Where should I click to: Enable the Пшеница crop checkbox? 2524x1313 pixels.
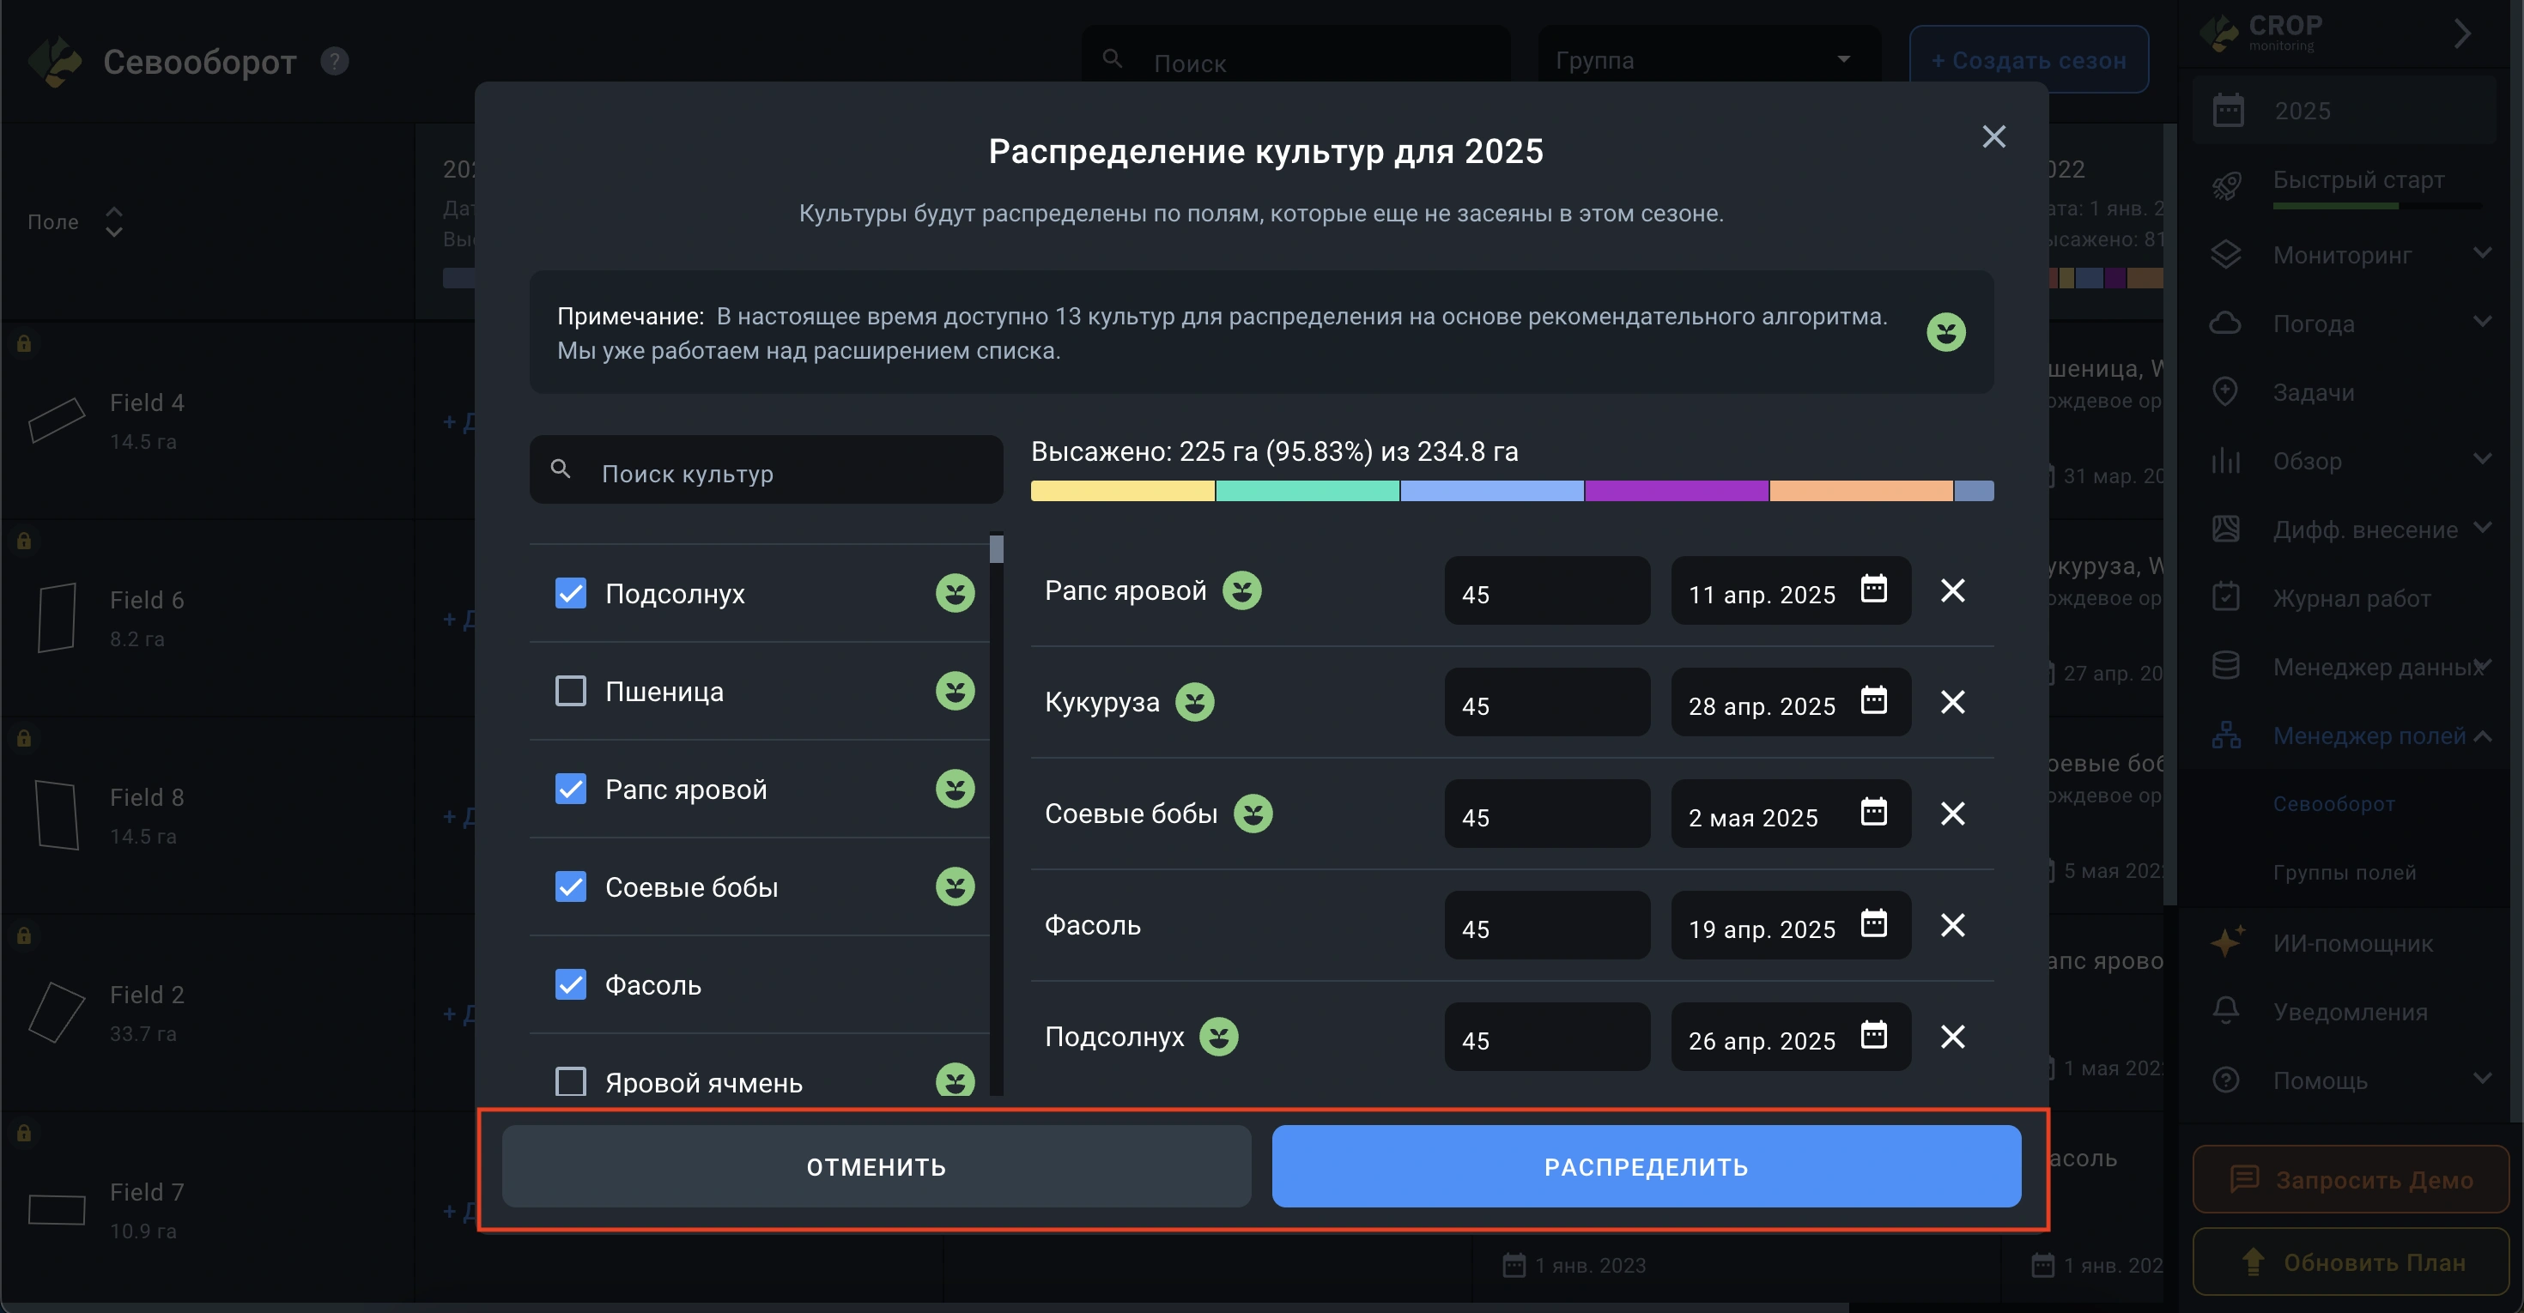pyautogui.click(x=570, y=692)
